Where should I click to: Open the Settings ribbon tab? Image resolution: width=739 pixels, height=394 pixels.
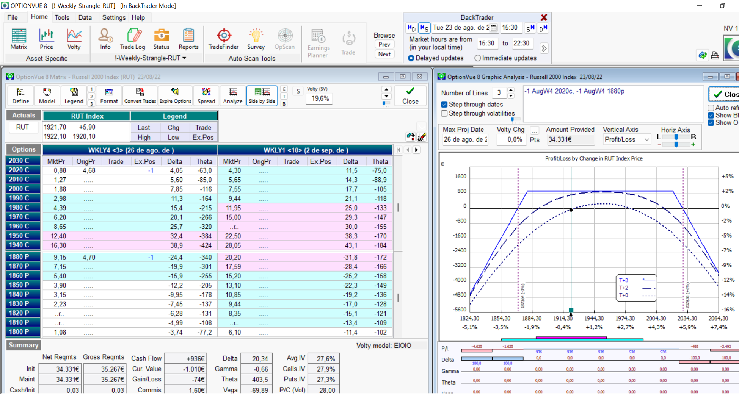point(114,17)
